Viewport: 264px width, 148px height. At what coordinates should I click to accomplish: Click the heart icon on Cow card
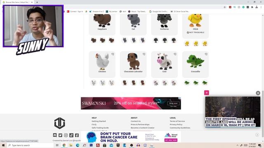click(x=175, y=54)
